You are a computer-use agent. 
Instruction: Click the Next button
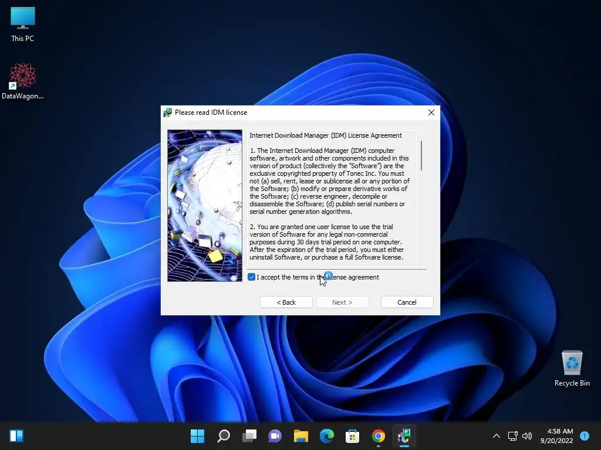tap(342, 302)
